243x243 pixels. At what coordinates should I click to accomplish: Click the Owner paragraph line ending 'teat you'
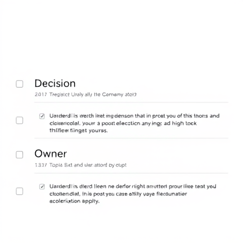[133, 187]
